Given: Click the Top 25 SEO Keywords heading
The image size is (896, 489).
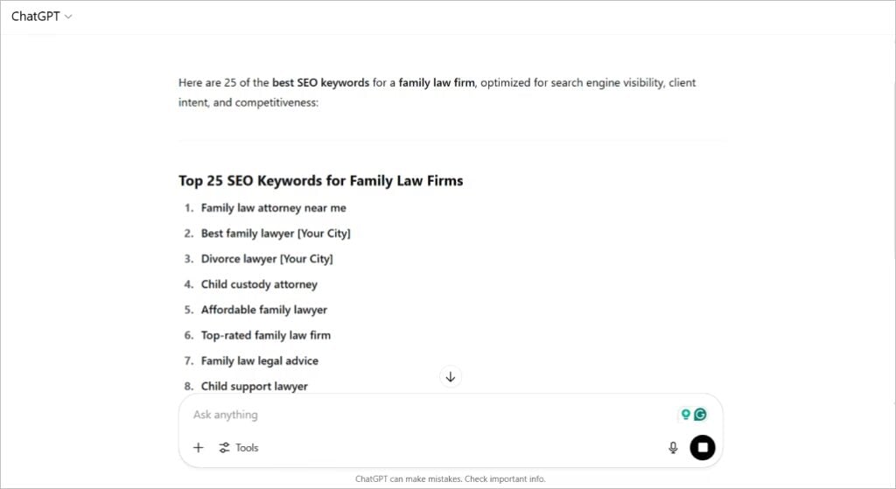Looking at the screenshot, I should 320,181.
